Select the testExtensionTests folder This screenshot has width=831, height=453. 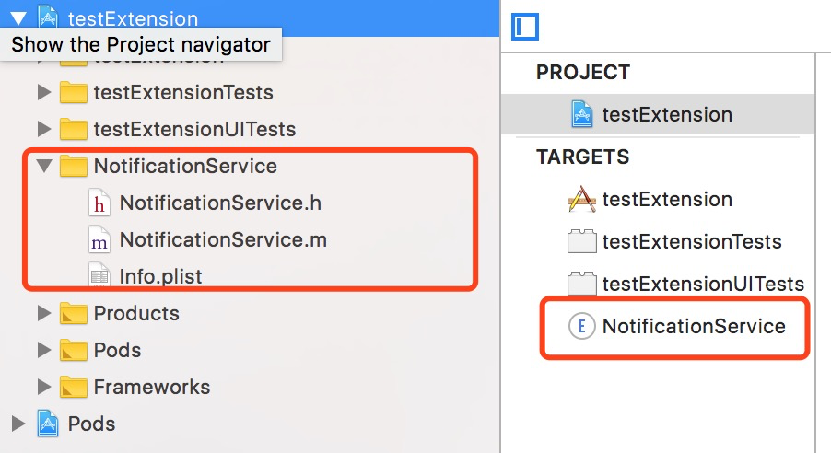tap(183, 93)
